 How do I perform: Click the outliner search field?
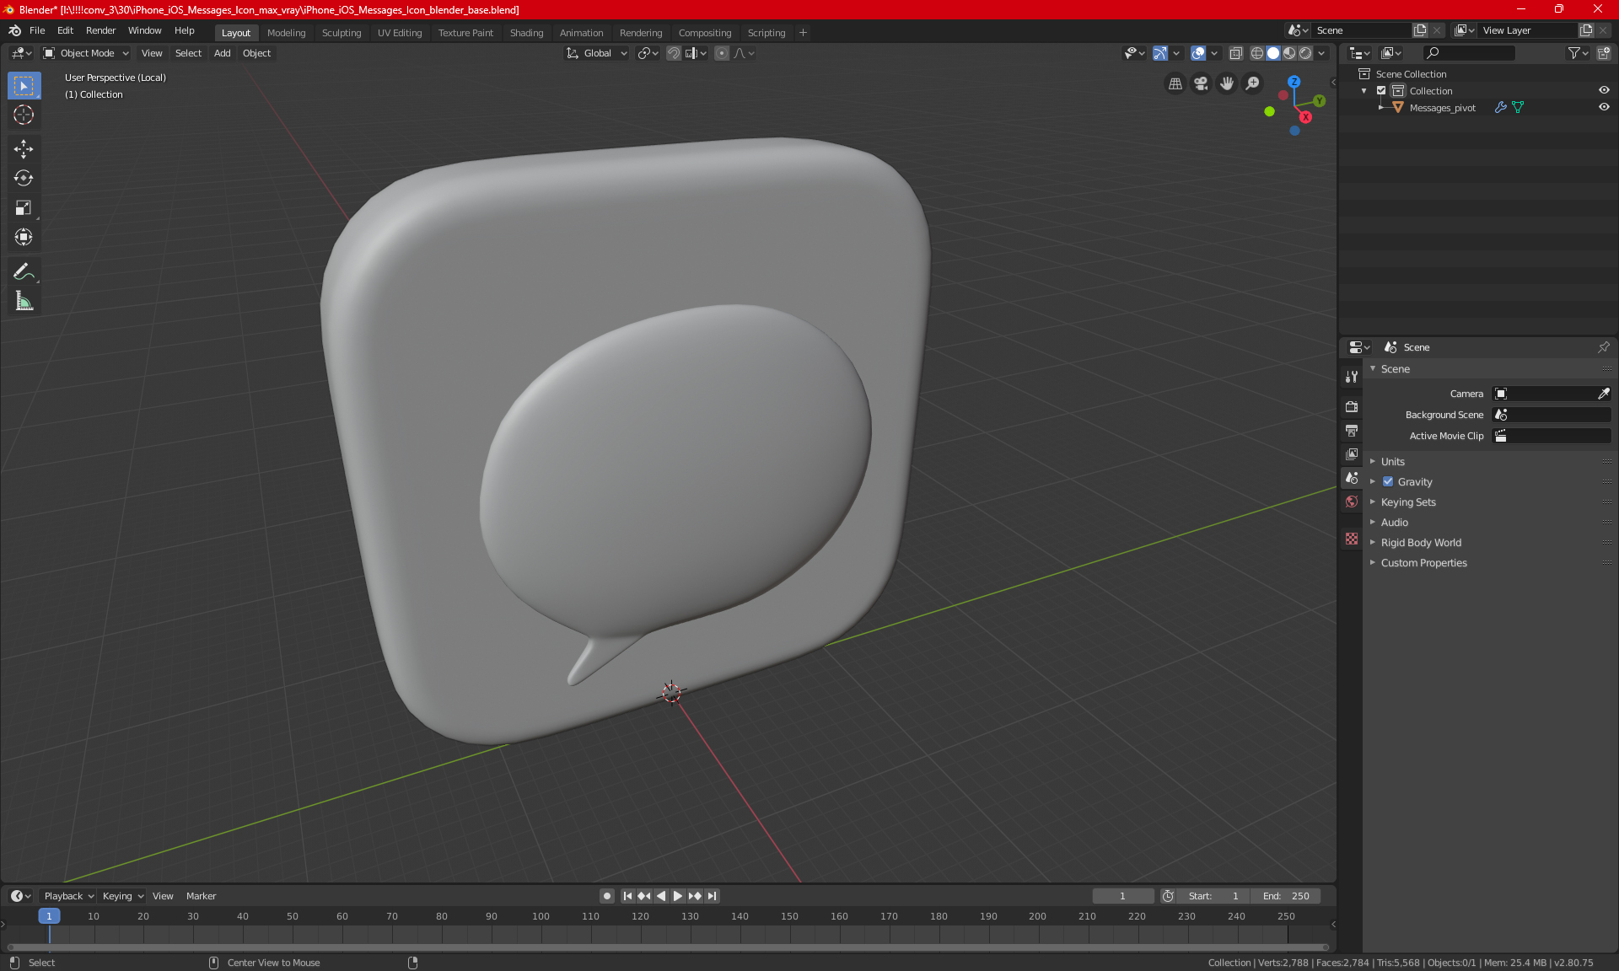pos(1469,53)
